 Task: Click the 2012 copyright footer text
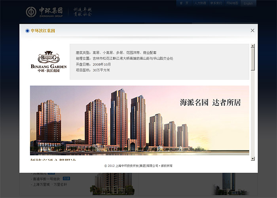click(x=138, y=166)
